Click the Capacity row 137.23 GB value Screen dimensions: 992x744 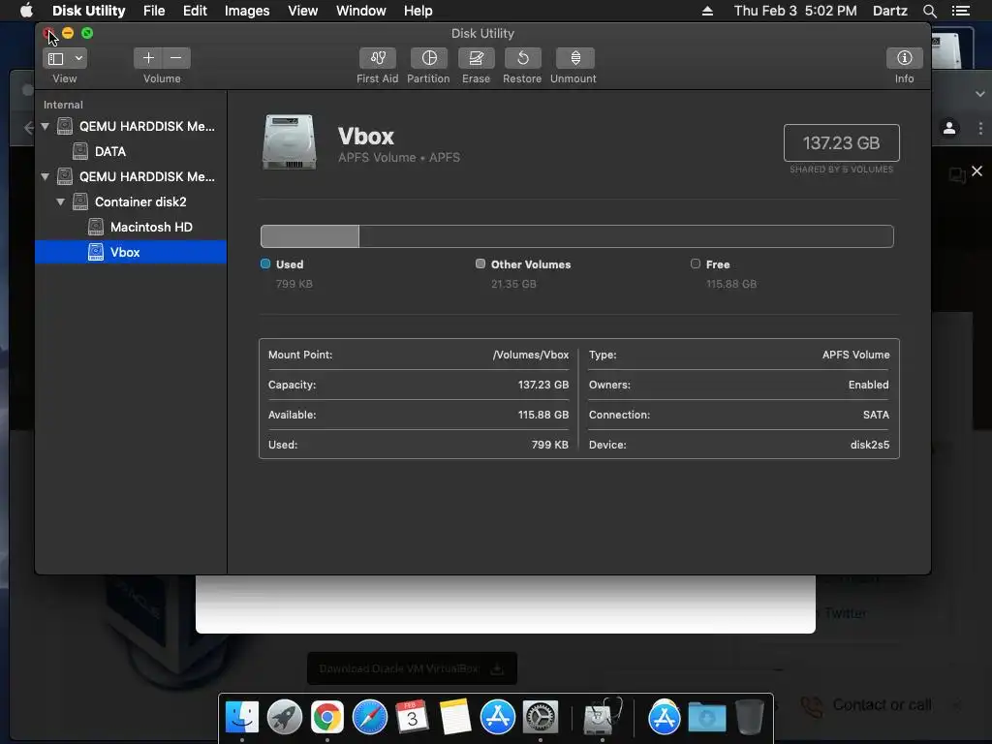(x=543, y=385)
